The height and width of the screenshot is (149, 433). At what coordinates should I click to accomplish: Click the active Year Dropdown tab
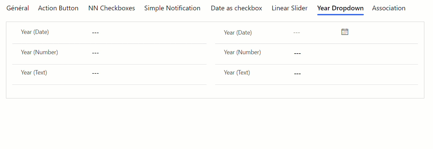[340, 8]
